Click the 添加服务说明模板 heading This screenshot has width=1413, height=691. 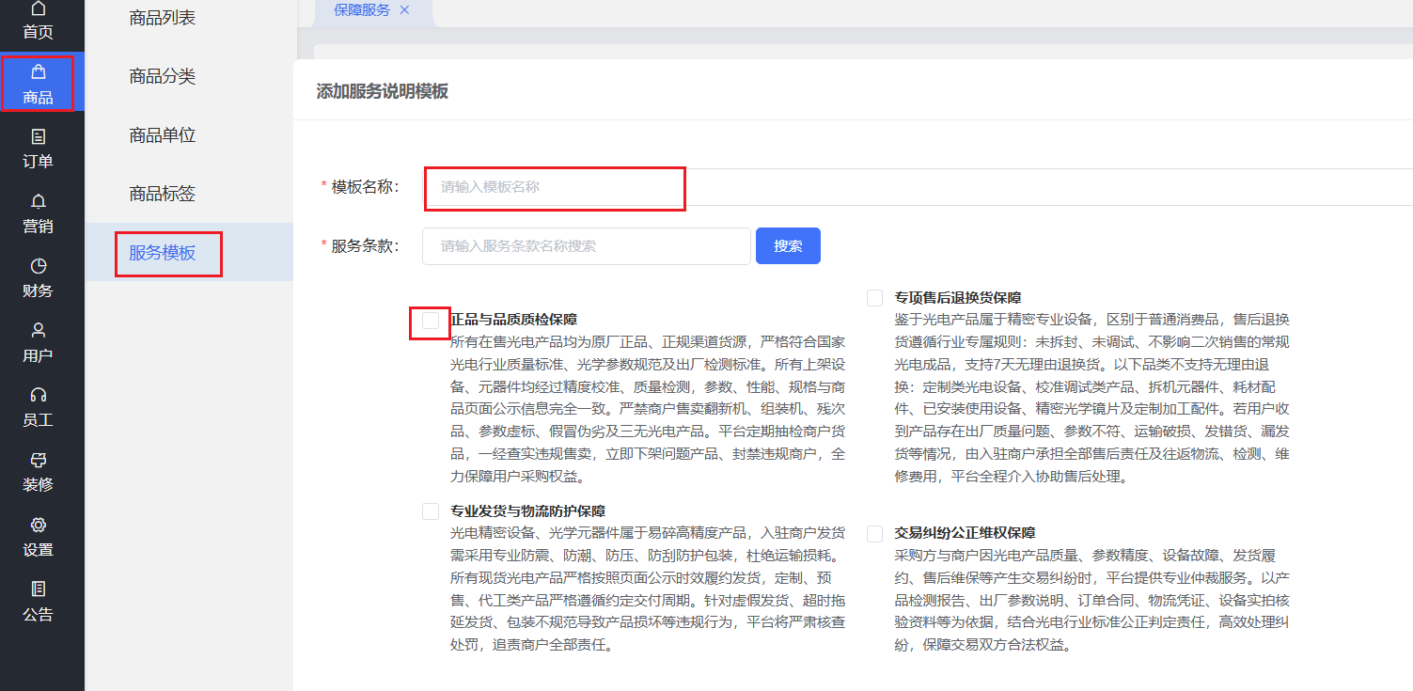[382, 91]
